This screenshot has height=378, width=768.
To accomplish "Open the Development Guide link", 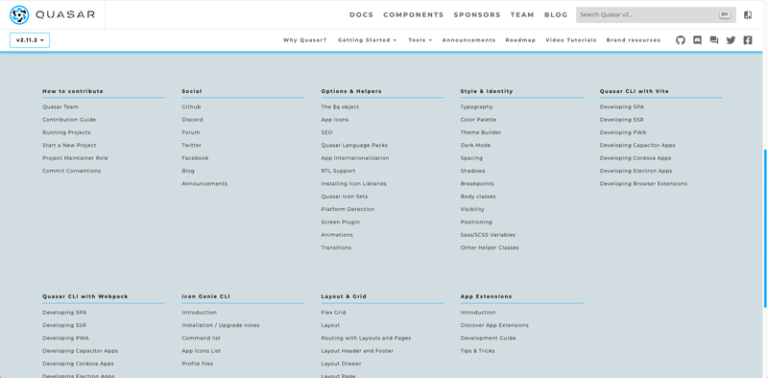I will (x=488, y=338).
